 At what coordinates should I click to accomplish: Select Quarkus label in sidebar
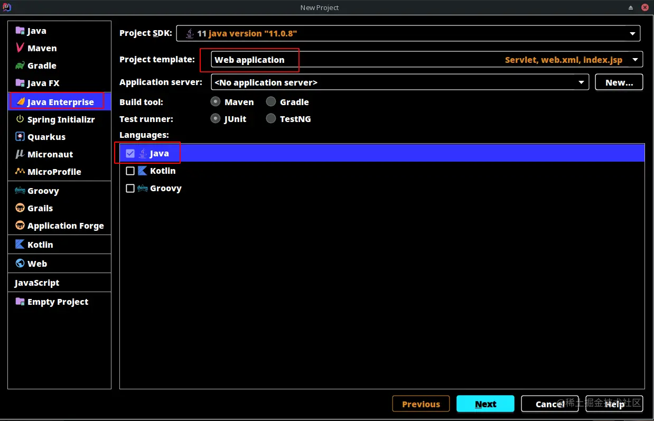coord(46,137)
